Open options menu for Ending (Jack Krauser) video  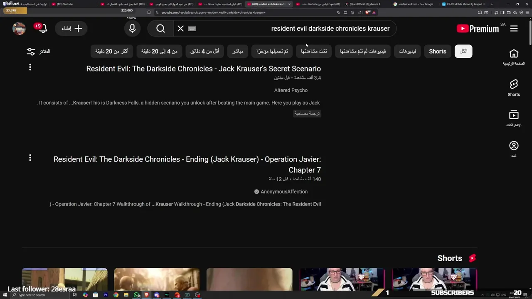(x=30, y=158)
